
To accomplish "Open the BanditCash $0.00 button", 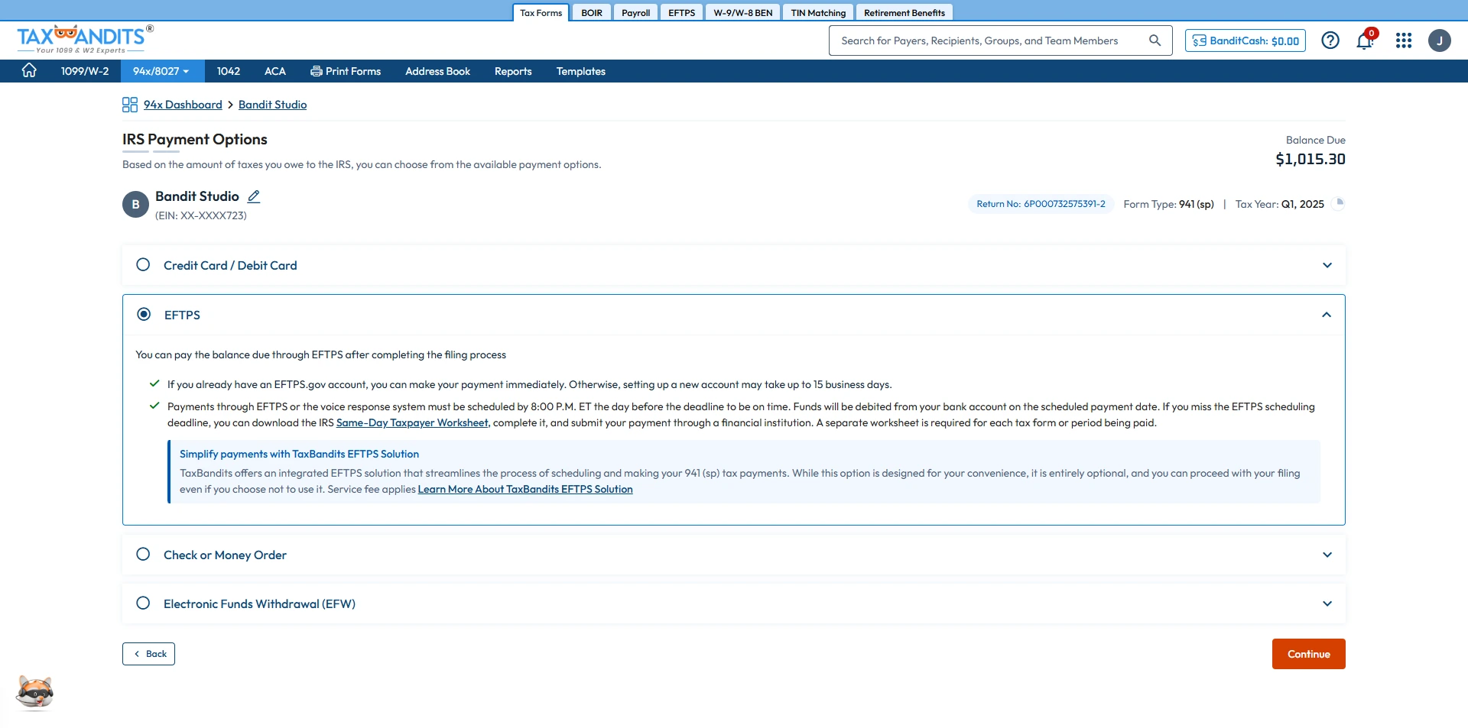I will pos(1246,40).
